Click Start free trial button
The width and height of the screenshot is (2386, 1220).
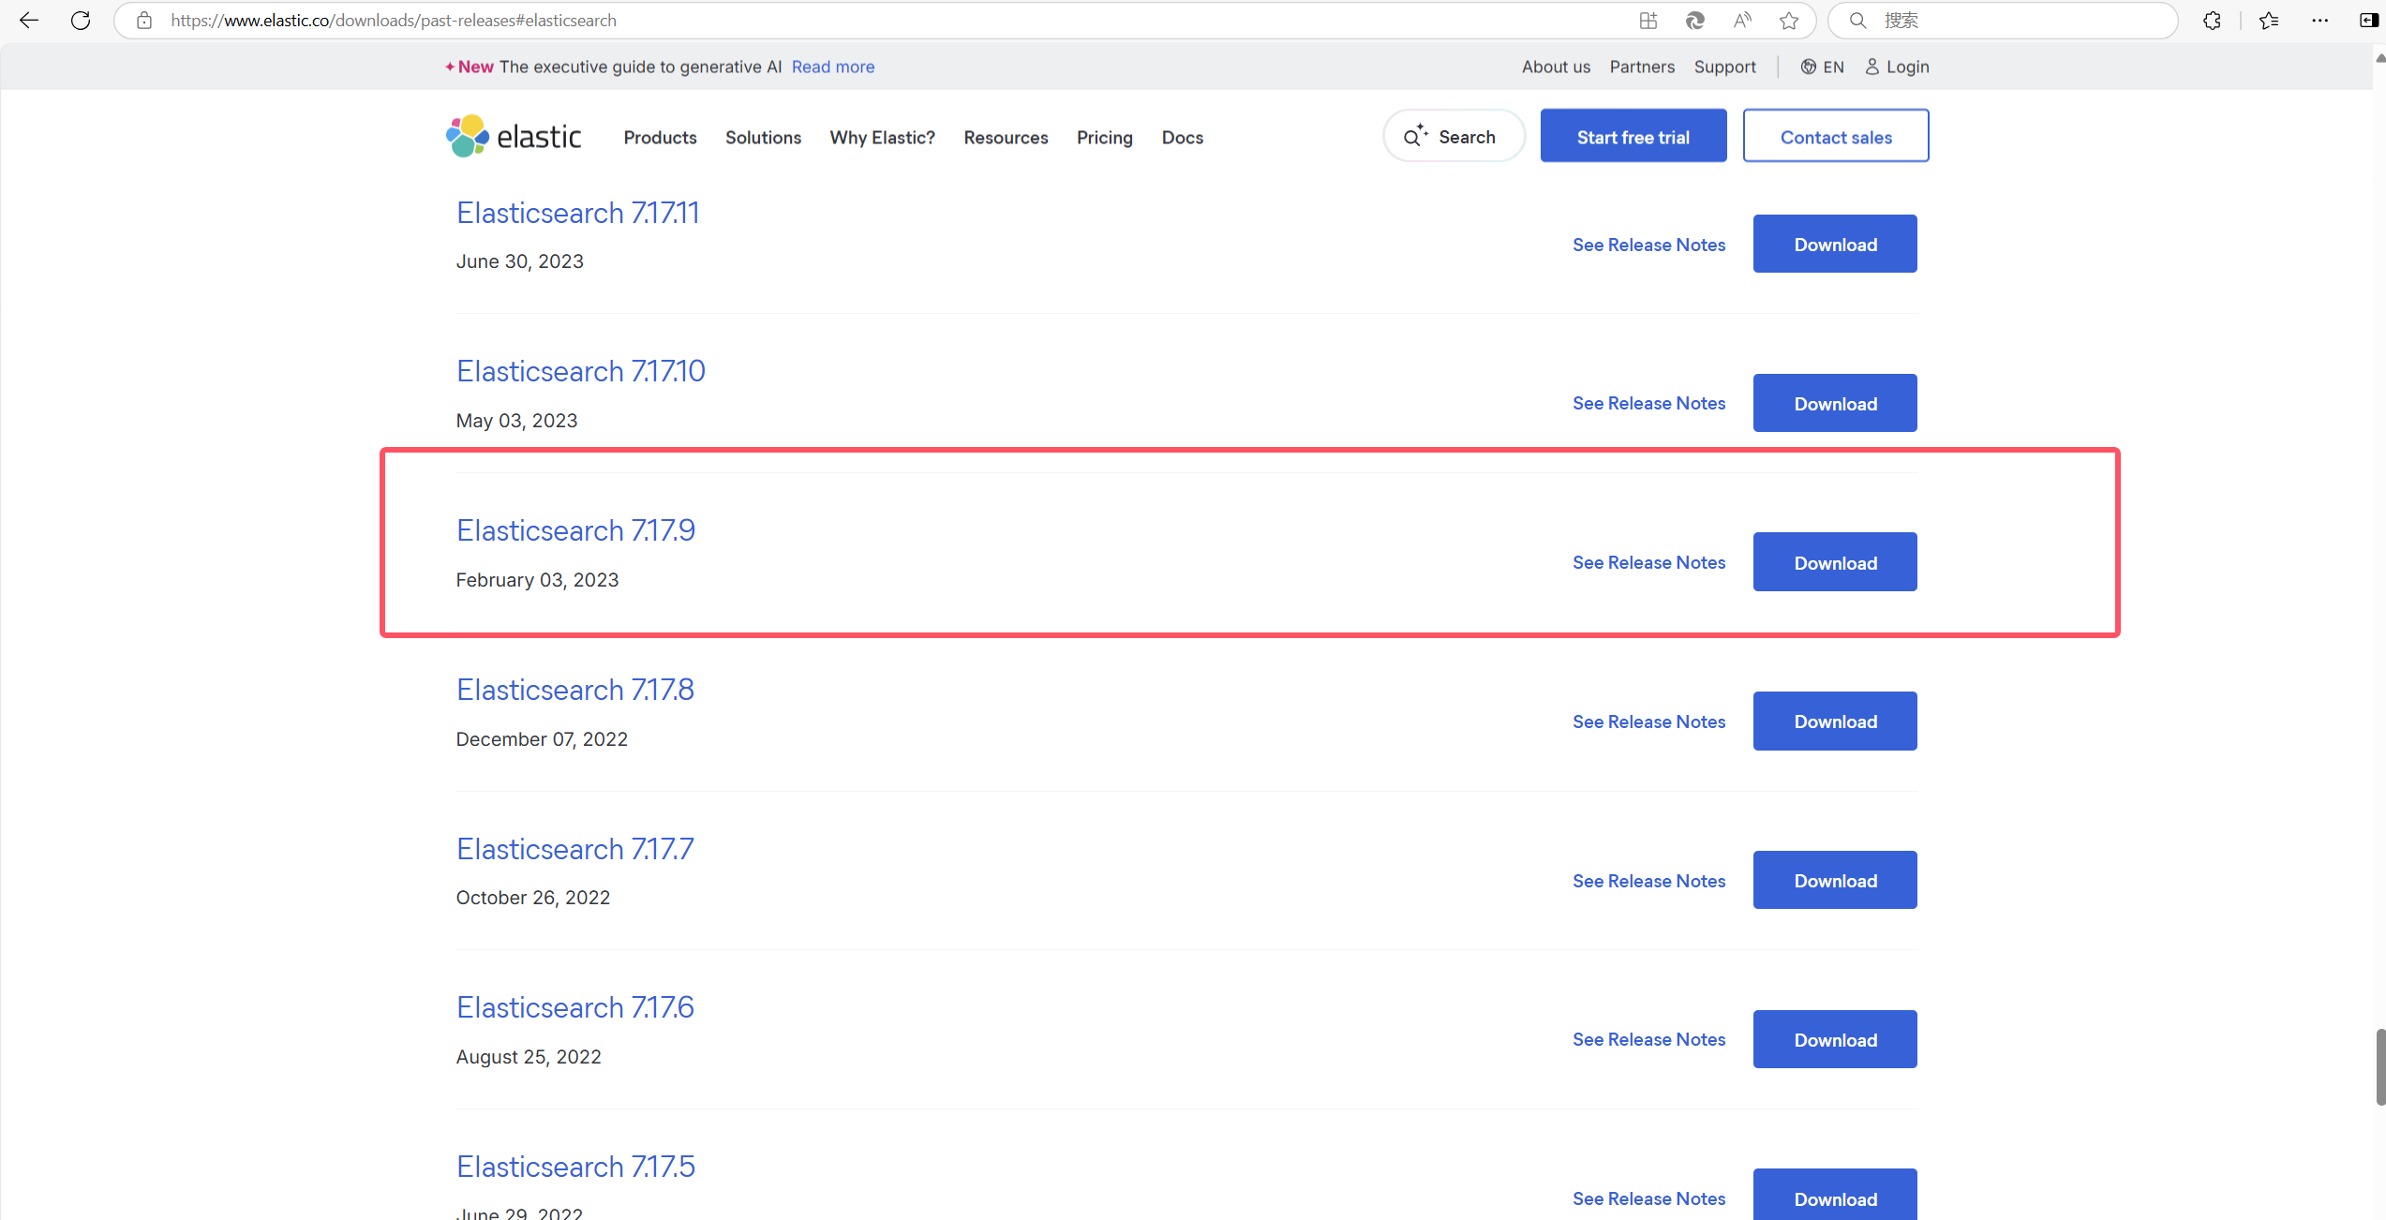click(1633, 136)
